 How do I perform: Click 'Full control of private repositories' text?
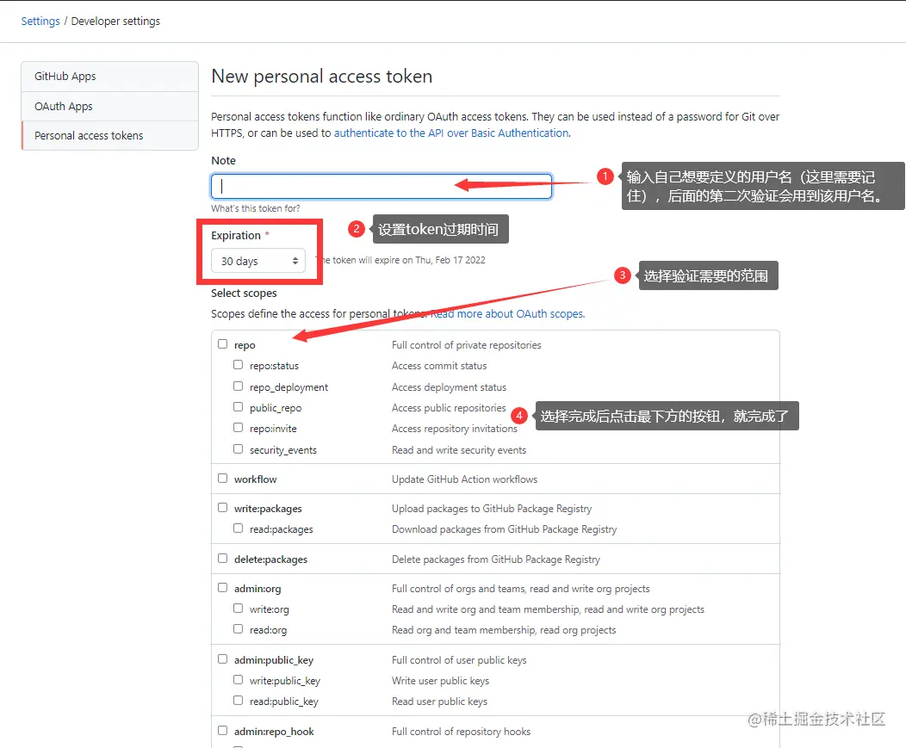(x=466, y=345)
